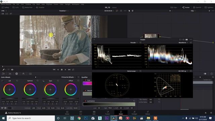215x121 pixels.
Task: Open the Color Match palette
Action: coord(10,74)
